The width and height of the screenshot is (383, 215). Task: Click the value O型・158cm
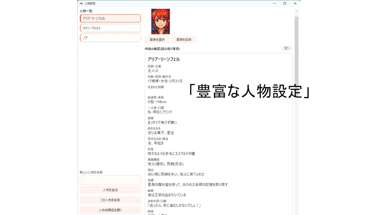coord(157,102)
